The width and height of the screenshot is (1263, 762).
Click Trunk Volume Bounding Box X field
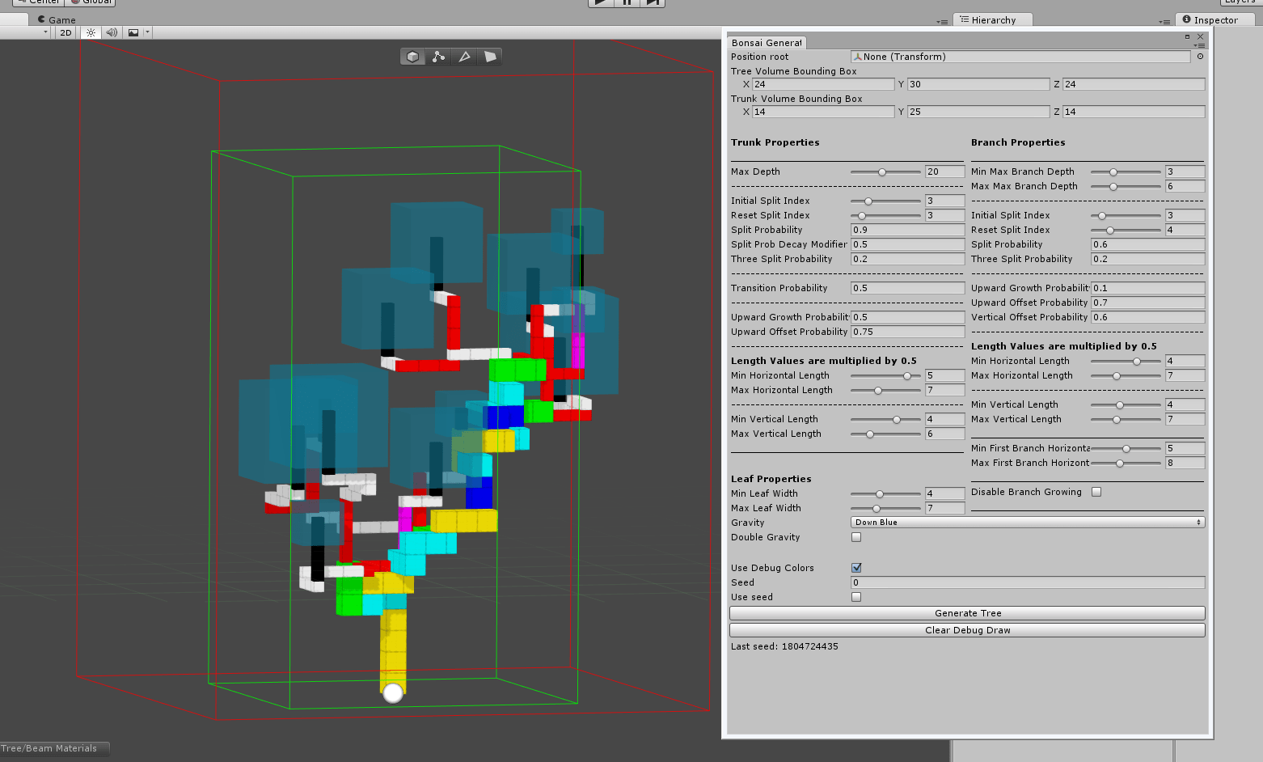tap(823, 112)
